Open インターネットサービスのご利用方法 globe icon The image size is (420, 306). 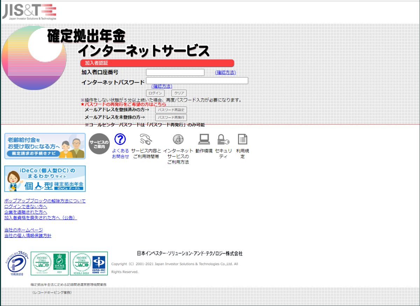point(178,140)
